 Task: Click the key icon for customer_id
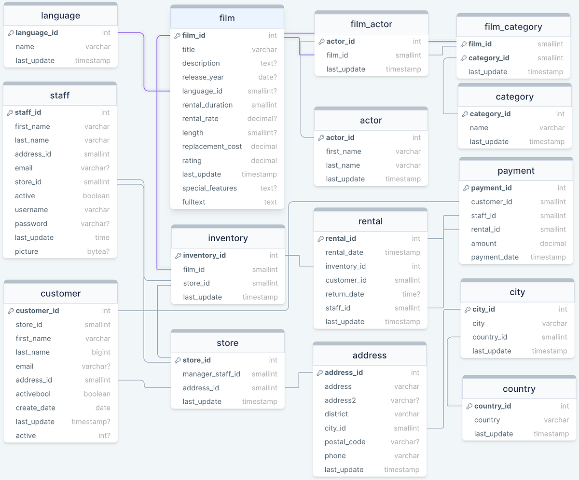[x=10, y=311]
